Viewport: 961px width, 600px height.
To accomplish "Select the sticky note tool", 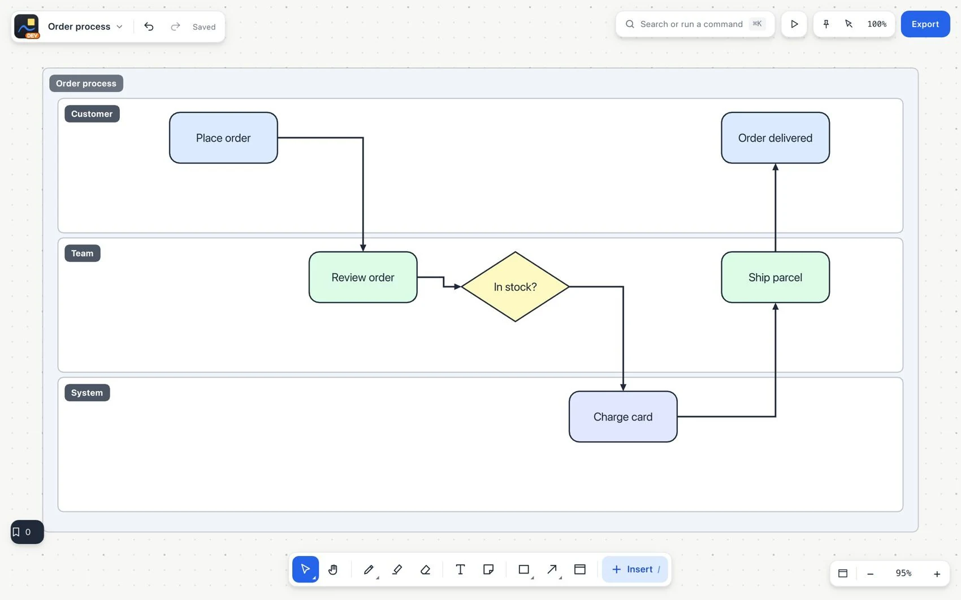I will tap(488, 569).
